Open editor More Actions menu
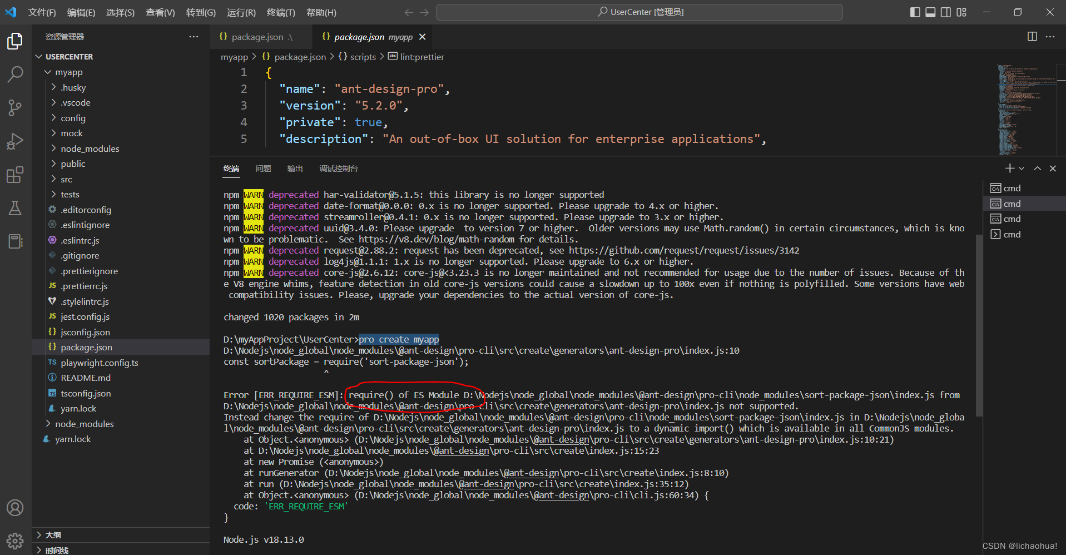This screenshot has width=1066, height=555. [1050, 37]
